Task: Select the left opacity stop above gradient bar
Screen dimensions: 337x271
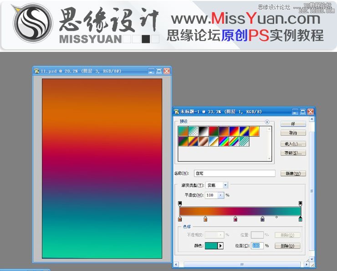Action: click(x=180, y=204)
